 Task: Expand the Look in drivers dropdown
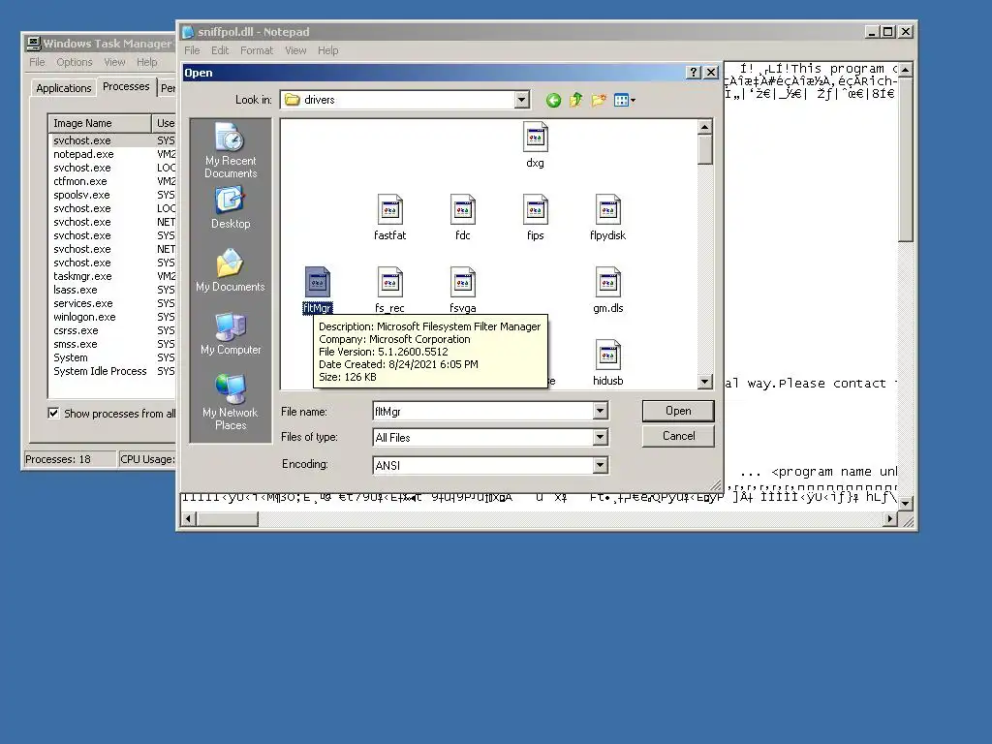click(x=521, y=100)
